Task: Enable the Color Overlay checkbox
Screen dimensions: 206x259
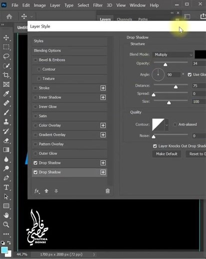Action: 35,126
